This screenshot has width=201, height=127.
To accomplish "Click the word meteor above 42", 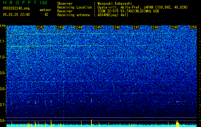I will (x=45, y=10).
